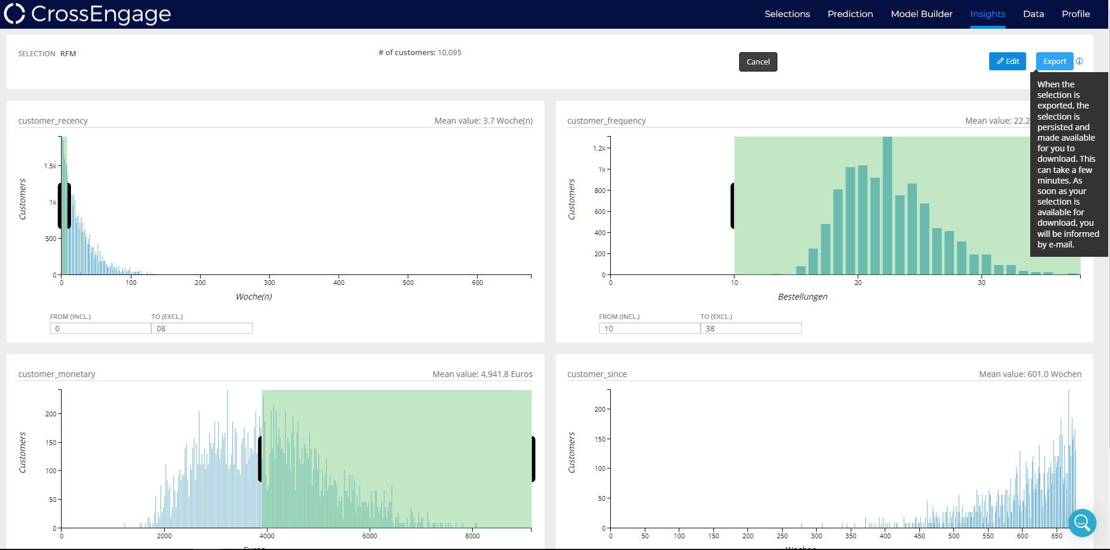The image size is (1110, 550).
Task: Open the Profile menu
Action: click(1075, 14)
